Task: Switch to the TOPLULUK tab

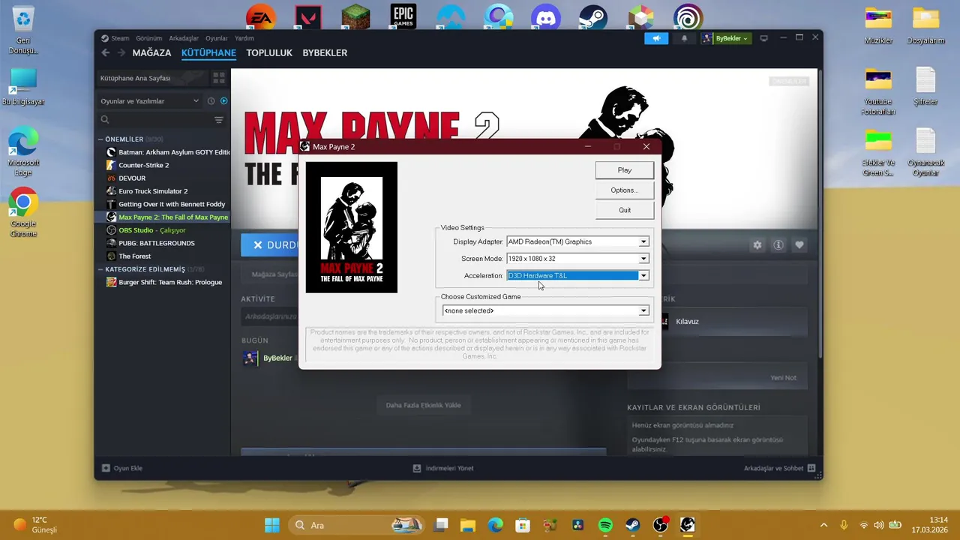Action: (269, 53)
